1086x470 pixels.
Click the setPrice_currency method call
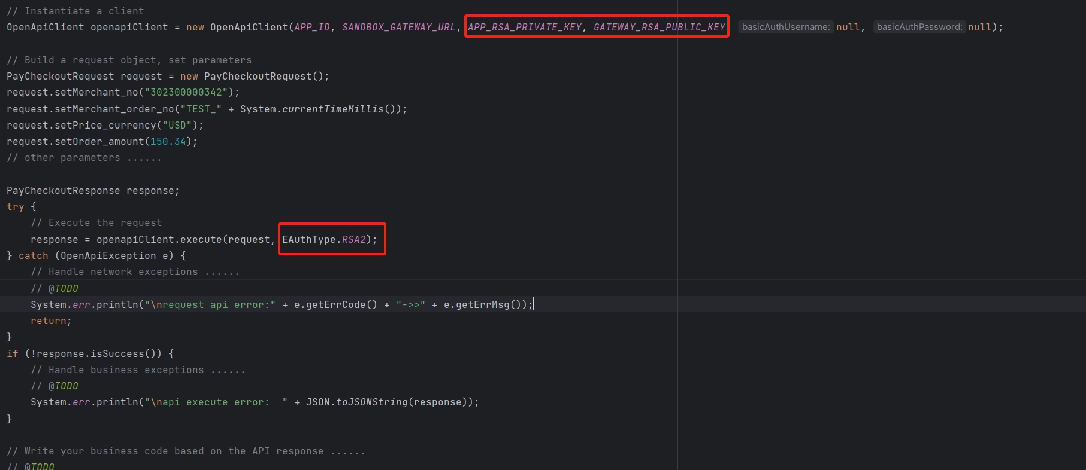(x=105, y=125)
